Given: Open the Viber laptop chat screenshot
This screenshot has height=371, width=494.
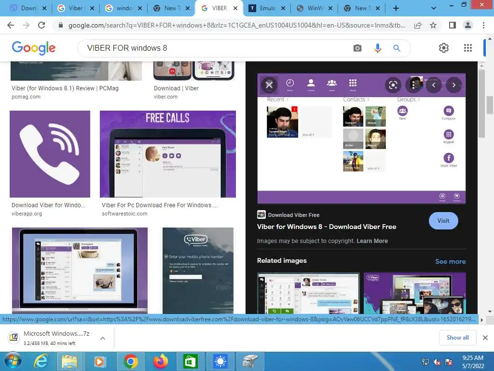Looking at the screenshot, I should (80, 271).
